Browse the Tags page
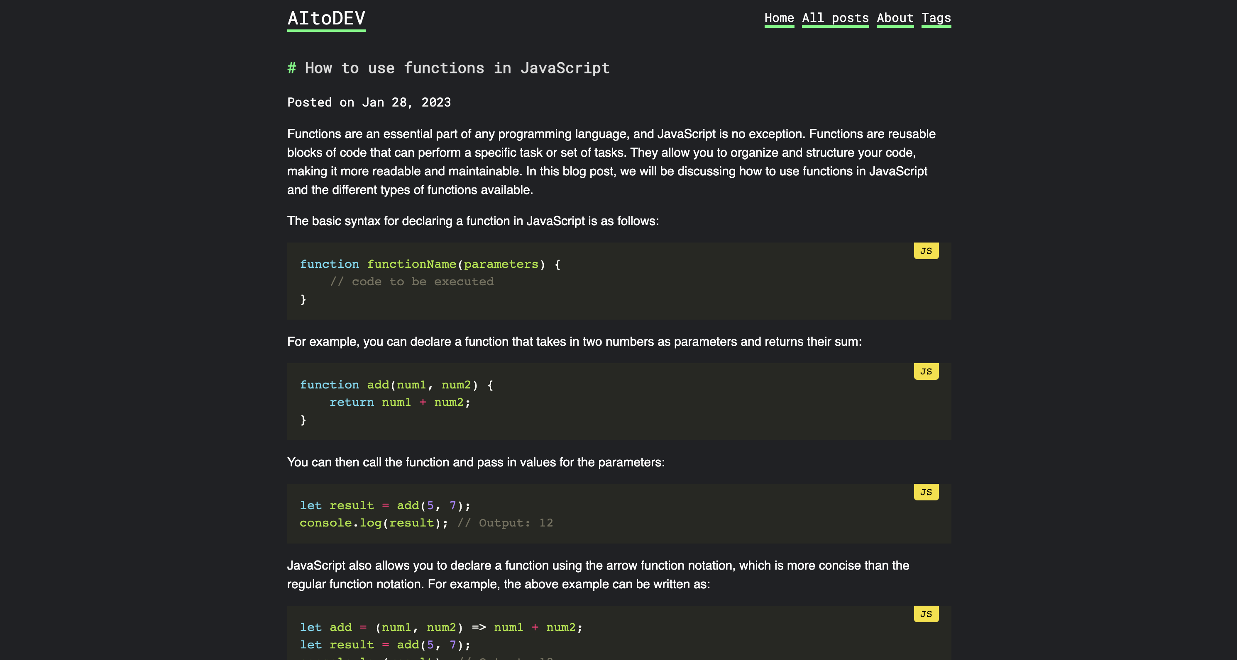Viewport: 1237px width, 660px height. coord(936,18)
